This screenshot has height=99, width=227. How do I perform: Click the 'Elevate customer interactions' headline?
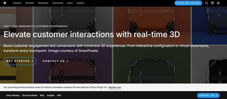coord(92,34)
